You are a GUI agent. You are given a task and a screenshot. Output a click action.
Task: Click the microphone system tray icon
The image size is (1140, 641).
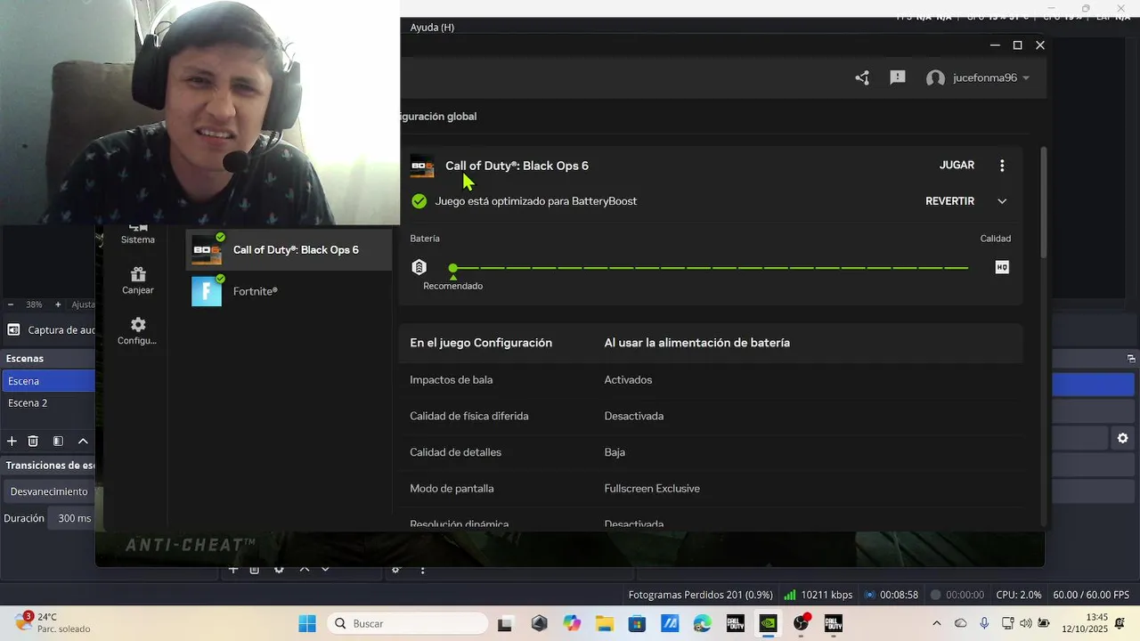(984, 623)
